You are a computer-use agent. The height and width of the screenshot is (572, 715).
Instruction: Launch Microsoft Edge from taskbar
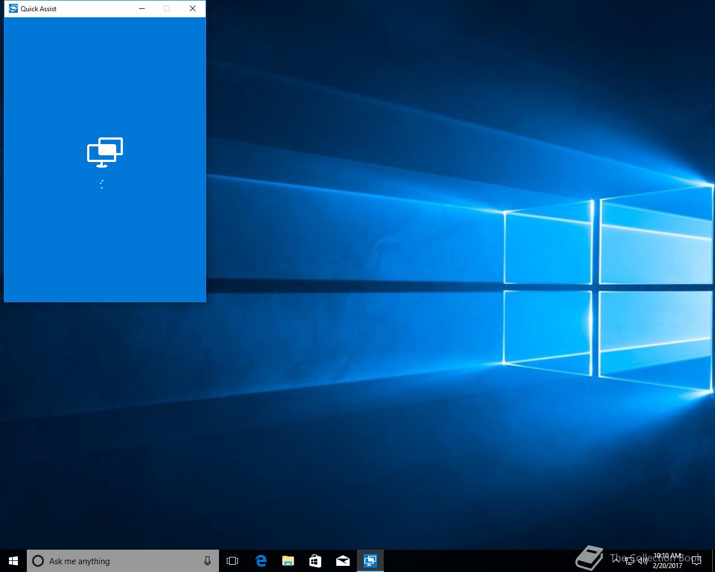pyautogui.click(x=260, y=561)
